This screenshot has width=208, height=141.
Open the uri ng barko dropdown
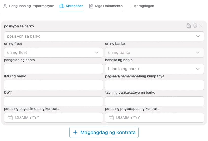click(x=154, y=53)
